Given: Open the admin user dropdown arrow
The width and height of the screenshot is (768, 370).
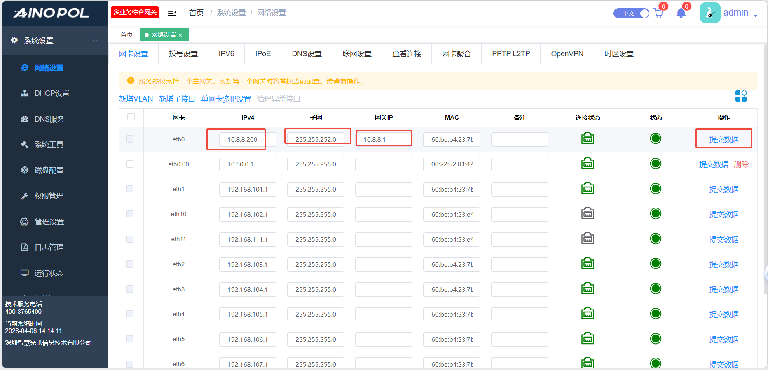Looking at the screenshot, I should pyautogui.click(x=756, y=16).
